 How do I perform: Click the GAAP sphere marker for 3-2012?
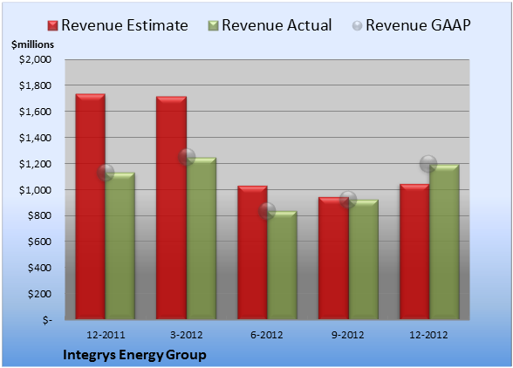[187, 157]
